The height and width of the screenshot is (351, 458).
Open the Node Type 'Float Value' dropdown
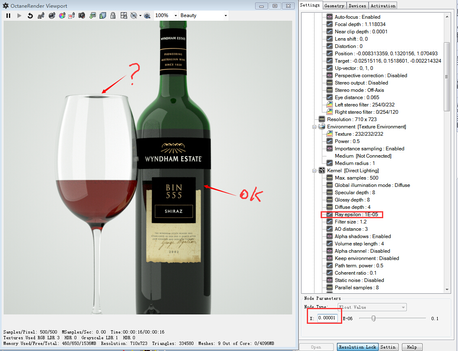372,307
